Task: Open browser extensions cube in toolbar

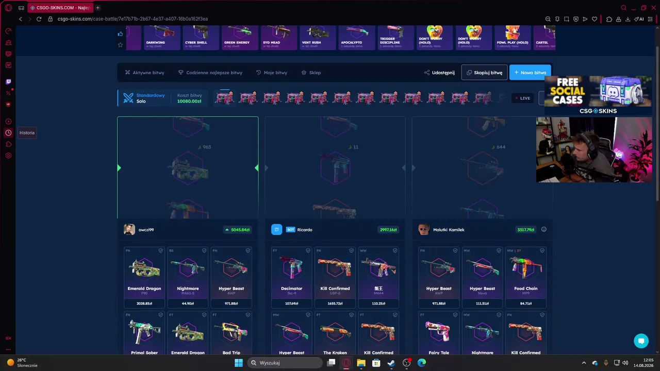Action: (609, 19)
